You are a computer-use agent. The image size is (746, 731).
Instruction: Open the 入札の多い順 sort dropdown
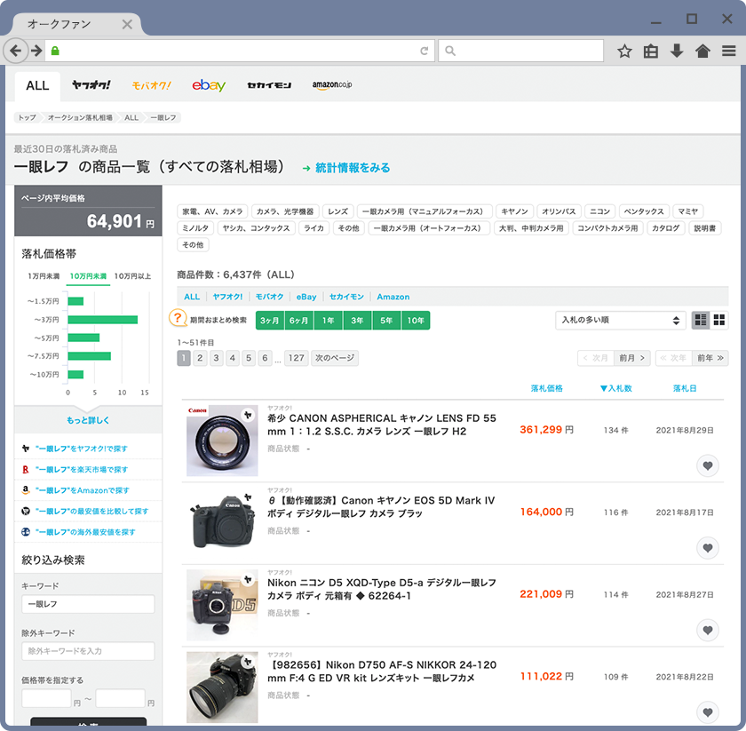pyautogui.click(x=621, y=320)
